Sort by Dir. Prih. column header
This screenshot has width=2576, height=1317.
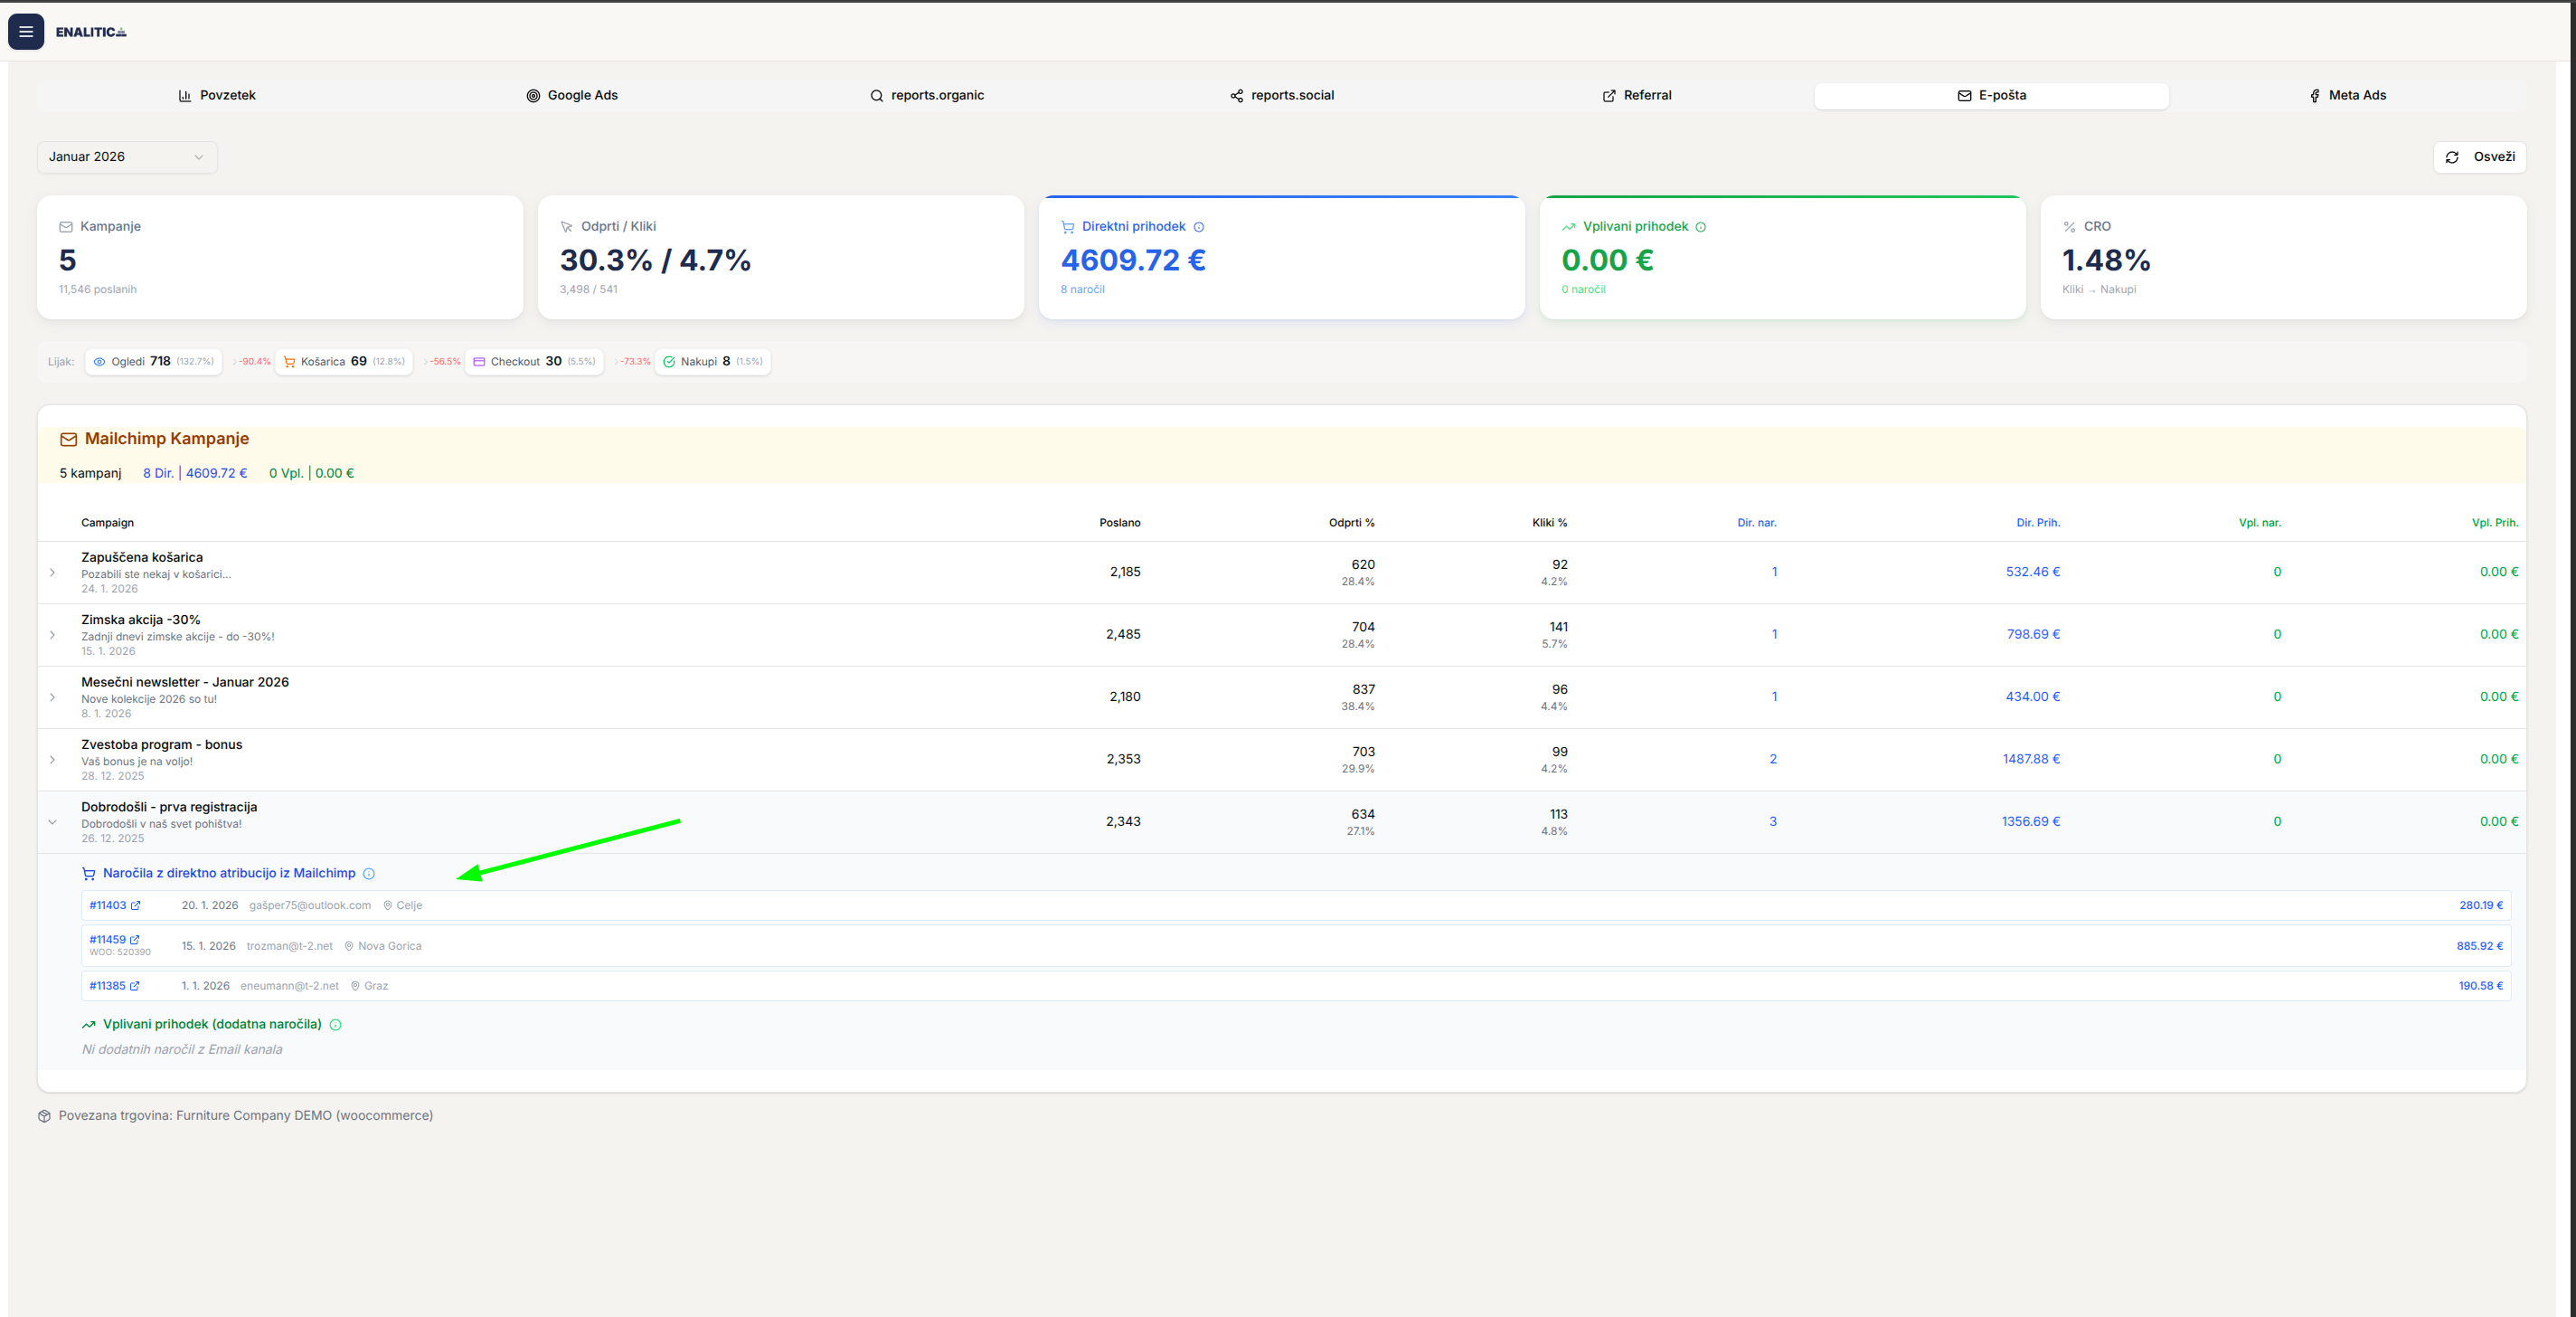click(x=2037, y=524)
